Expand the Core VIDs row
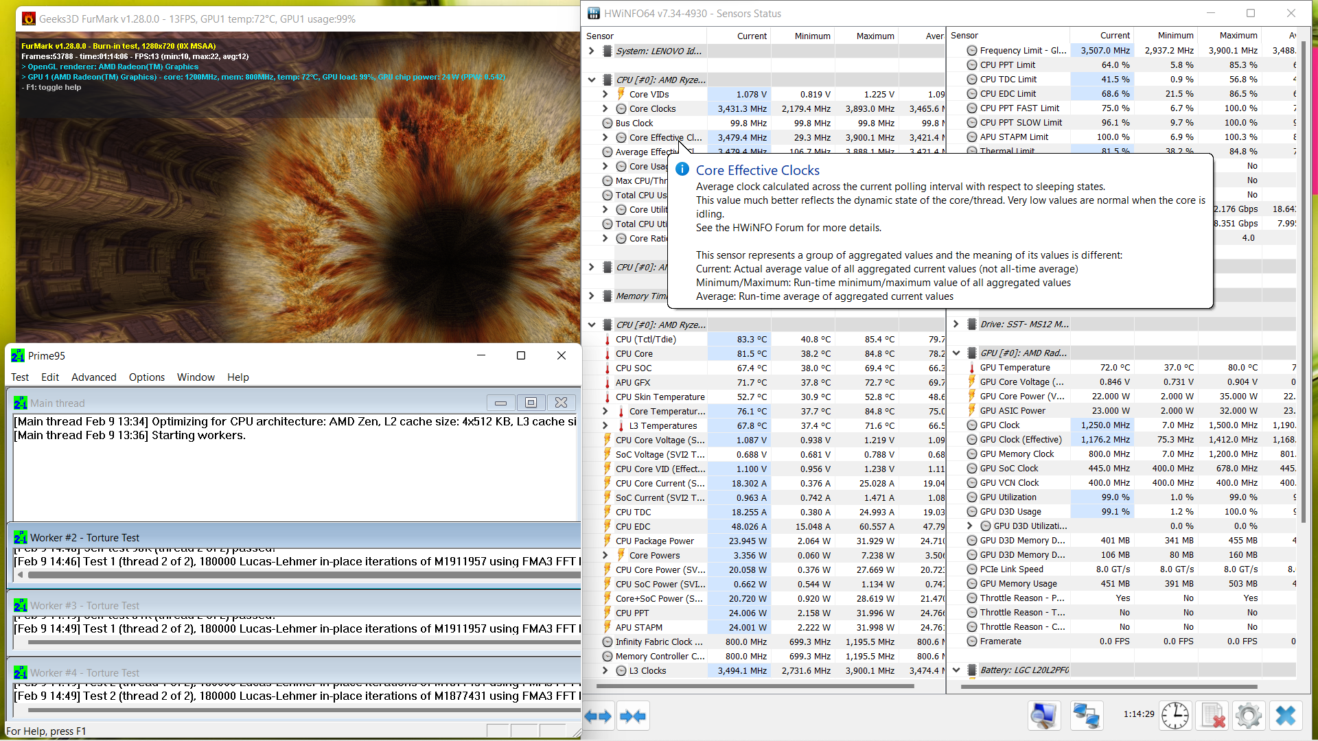Screen dimensions: 1318x741 pos(605,94)
